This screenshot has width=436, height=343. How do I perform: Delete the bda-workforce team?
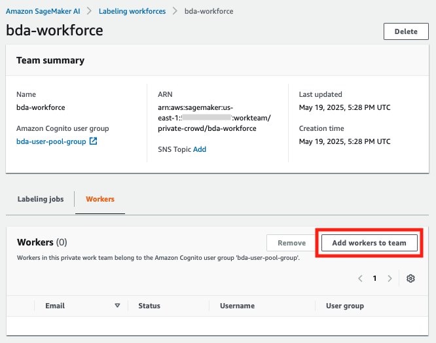(406, 31)
